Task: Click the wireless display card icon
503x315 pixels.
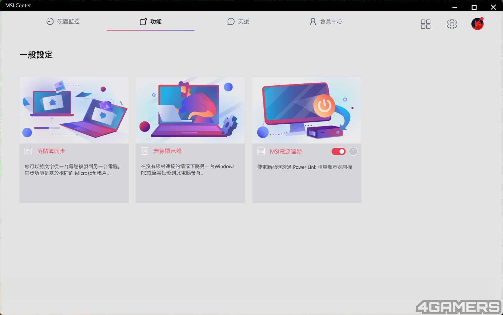Action: point(145,151)
